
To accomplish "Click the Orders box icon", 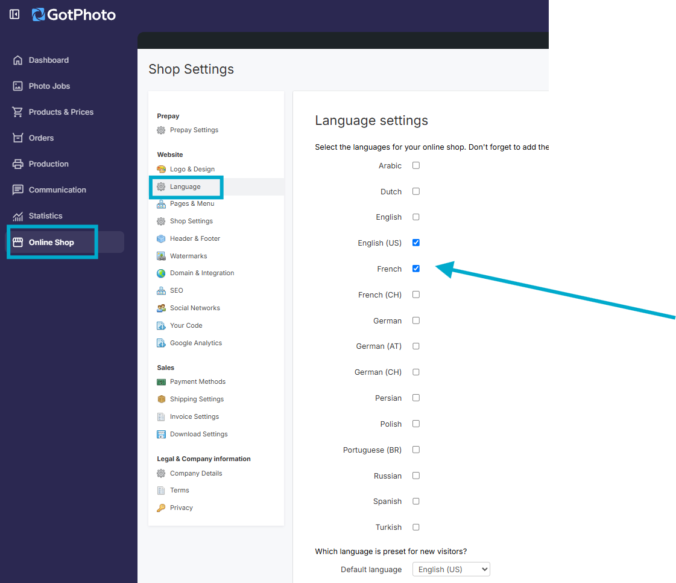I will click(x=17, y=138).
